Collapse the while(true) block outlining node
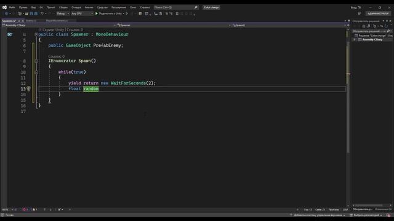This screenshot has width=394, height=221. pos(36,72)
